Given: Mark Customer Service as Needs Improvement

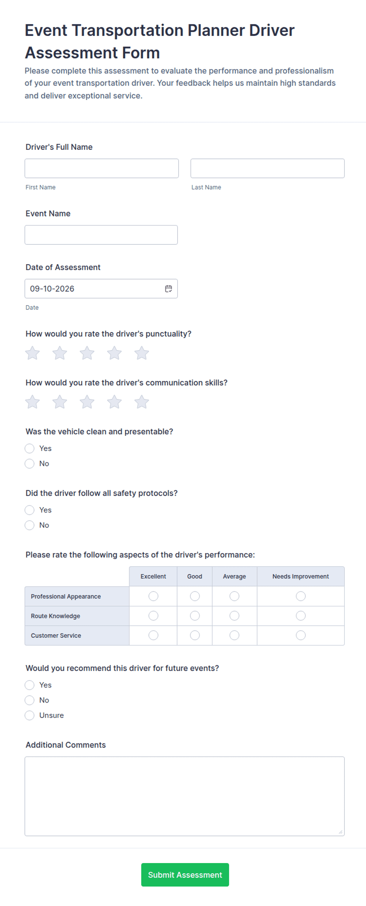Looking at the screenshot, I should coord(301,635).
